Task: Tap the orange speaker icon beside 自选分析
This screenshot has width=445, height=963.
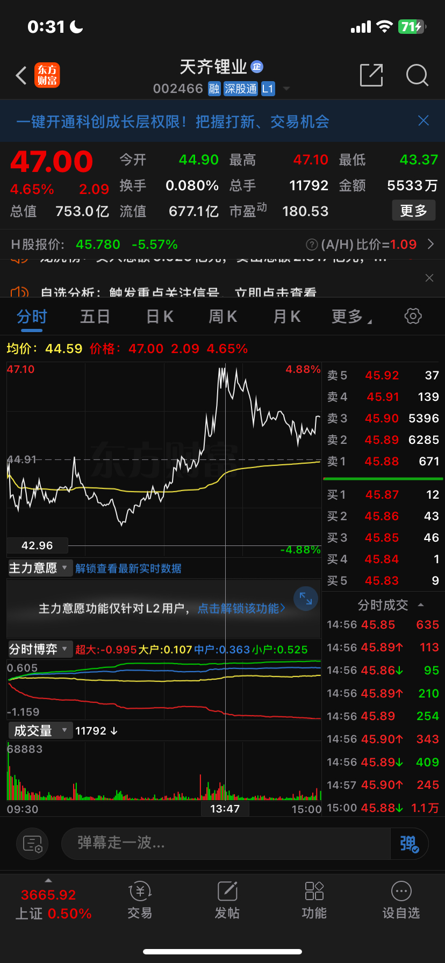Action: pos(19,292)
